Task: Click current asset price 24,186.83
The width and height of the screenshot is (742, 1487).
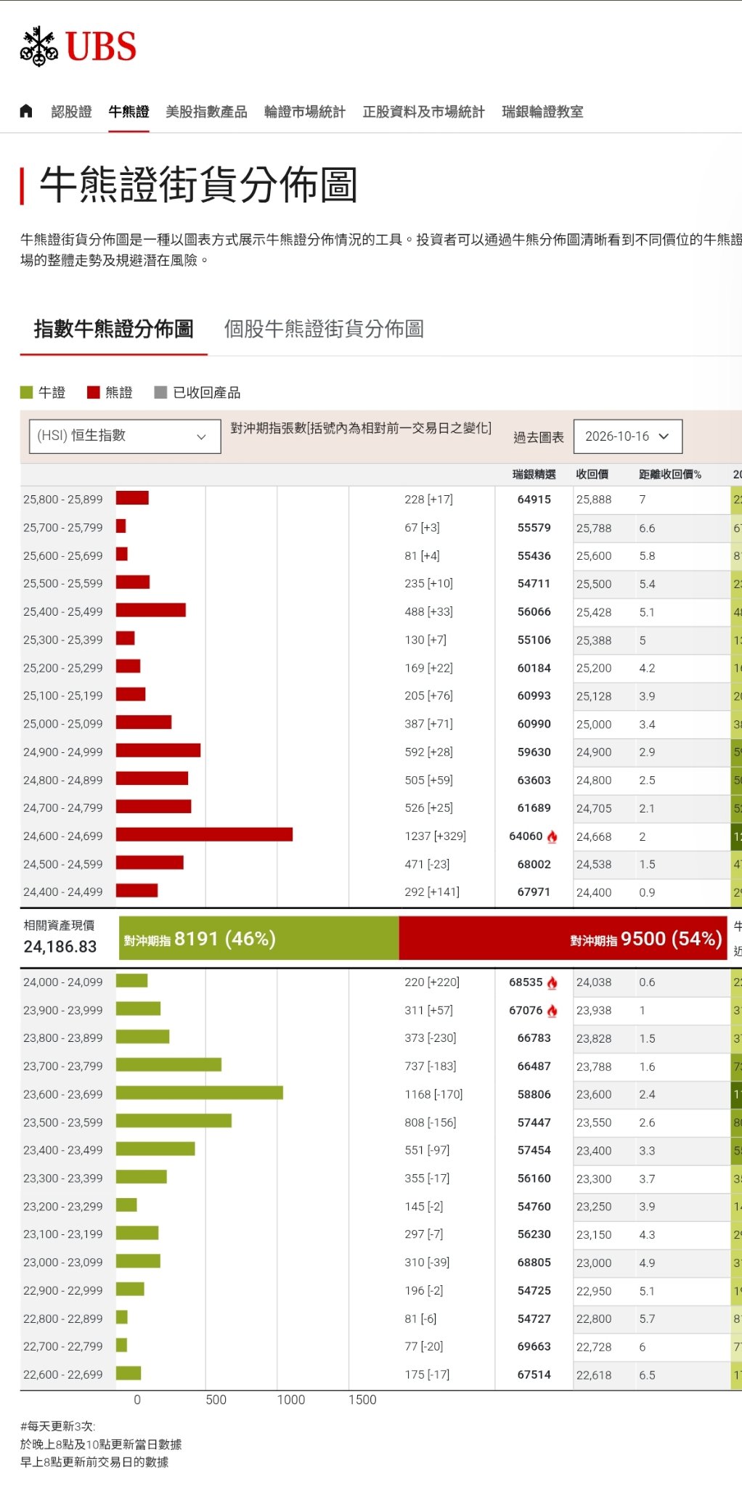Action: [60, 947]
